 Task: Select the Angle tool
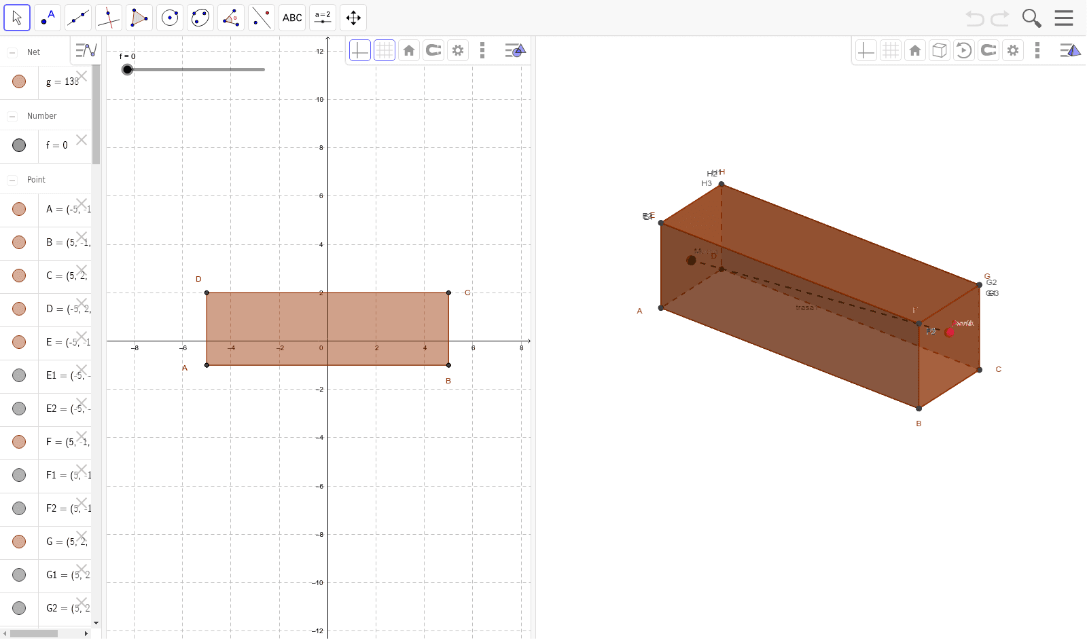click(x=231, y=18)
